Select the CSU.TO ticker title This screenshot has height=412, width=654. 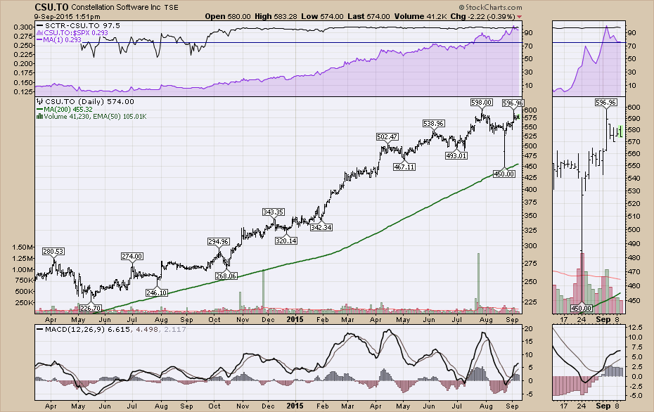pyautogui.click(x=52, y=7)
